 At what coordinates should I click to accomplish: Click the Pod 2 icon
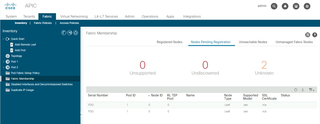pos(8,67)
